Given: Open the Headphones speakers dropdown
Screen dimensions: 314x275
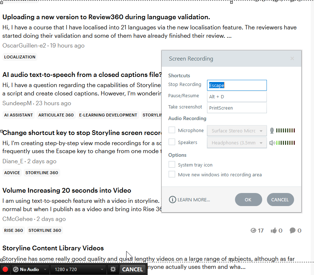Looking at the screenshot, I should (237, 143).
